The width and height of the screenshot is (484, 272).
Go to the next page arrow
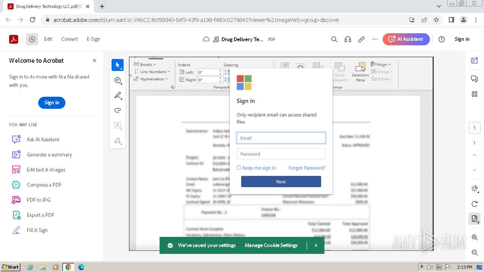pyautogui.click(x=475, y=170)
